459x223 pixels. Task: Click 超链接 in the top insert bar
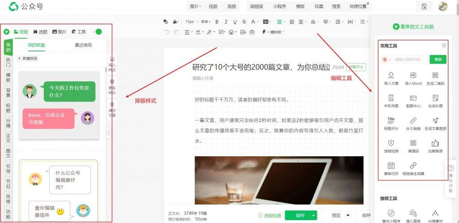256,6
